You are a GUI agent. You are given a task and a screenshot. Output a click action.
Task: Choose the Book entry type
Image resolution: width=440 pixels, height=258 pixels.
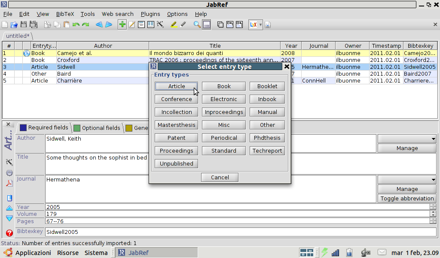coord(224,86)
